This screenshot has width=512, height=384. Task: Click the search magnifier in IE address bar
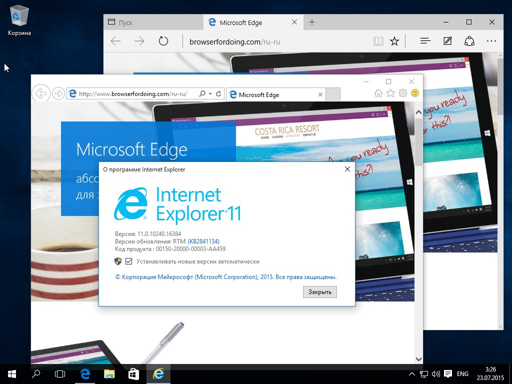[x=202, y=93]
